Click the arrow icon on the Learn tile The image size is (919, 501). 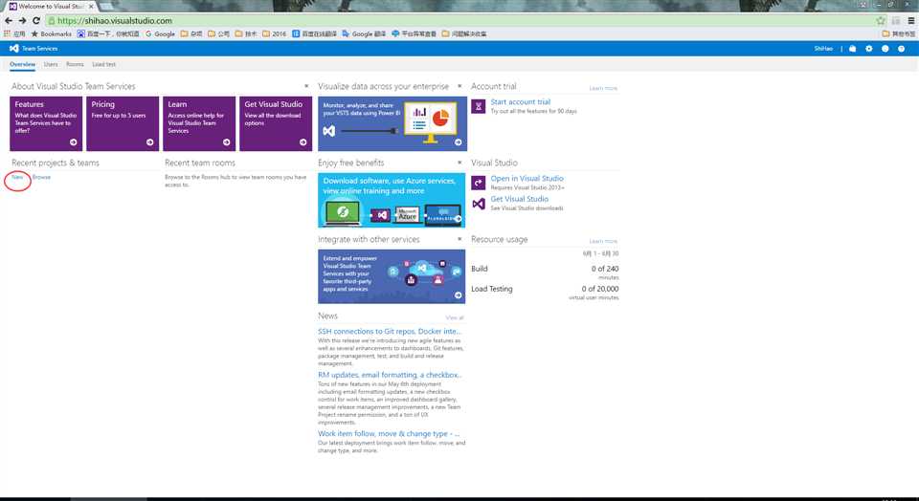click(x=226, y=142)
